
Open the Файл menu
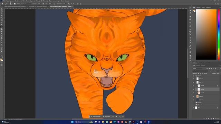pyautogui.click(x=4, y=1)
